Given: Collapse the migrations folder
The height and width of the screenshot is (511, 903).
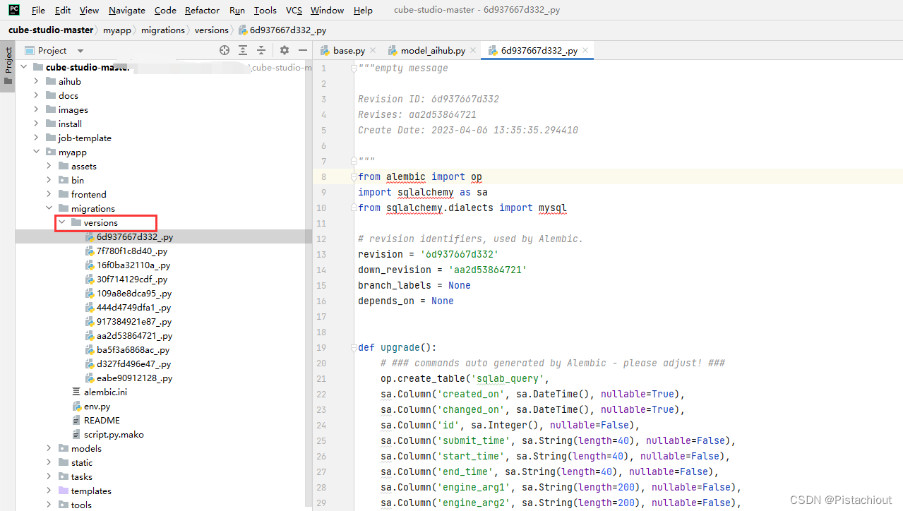Looking at the screenshot, I should click(x=49, y=208).
